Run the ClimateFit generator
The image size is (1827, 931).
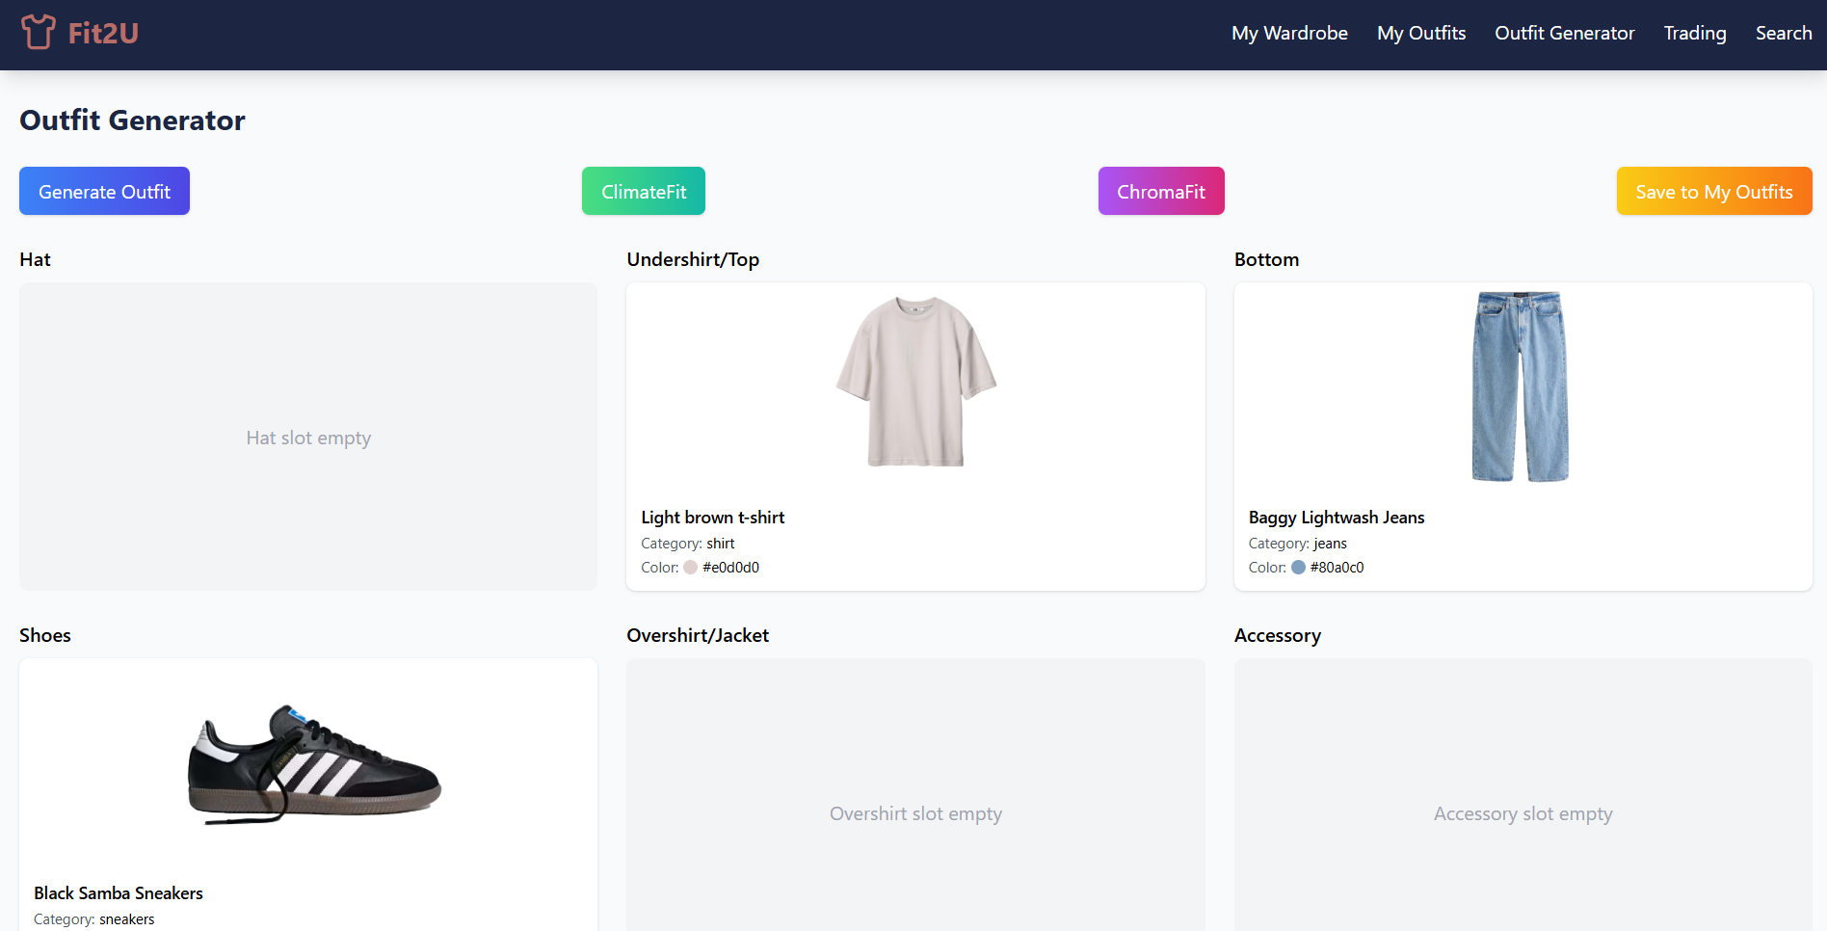pyautogui.click(x=644, y=191)
